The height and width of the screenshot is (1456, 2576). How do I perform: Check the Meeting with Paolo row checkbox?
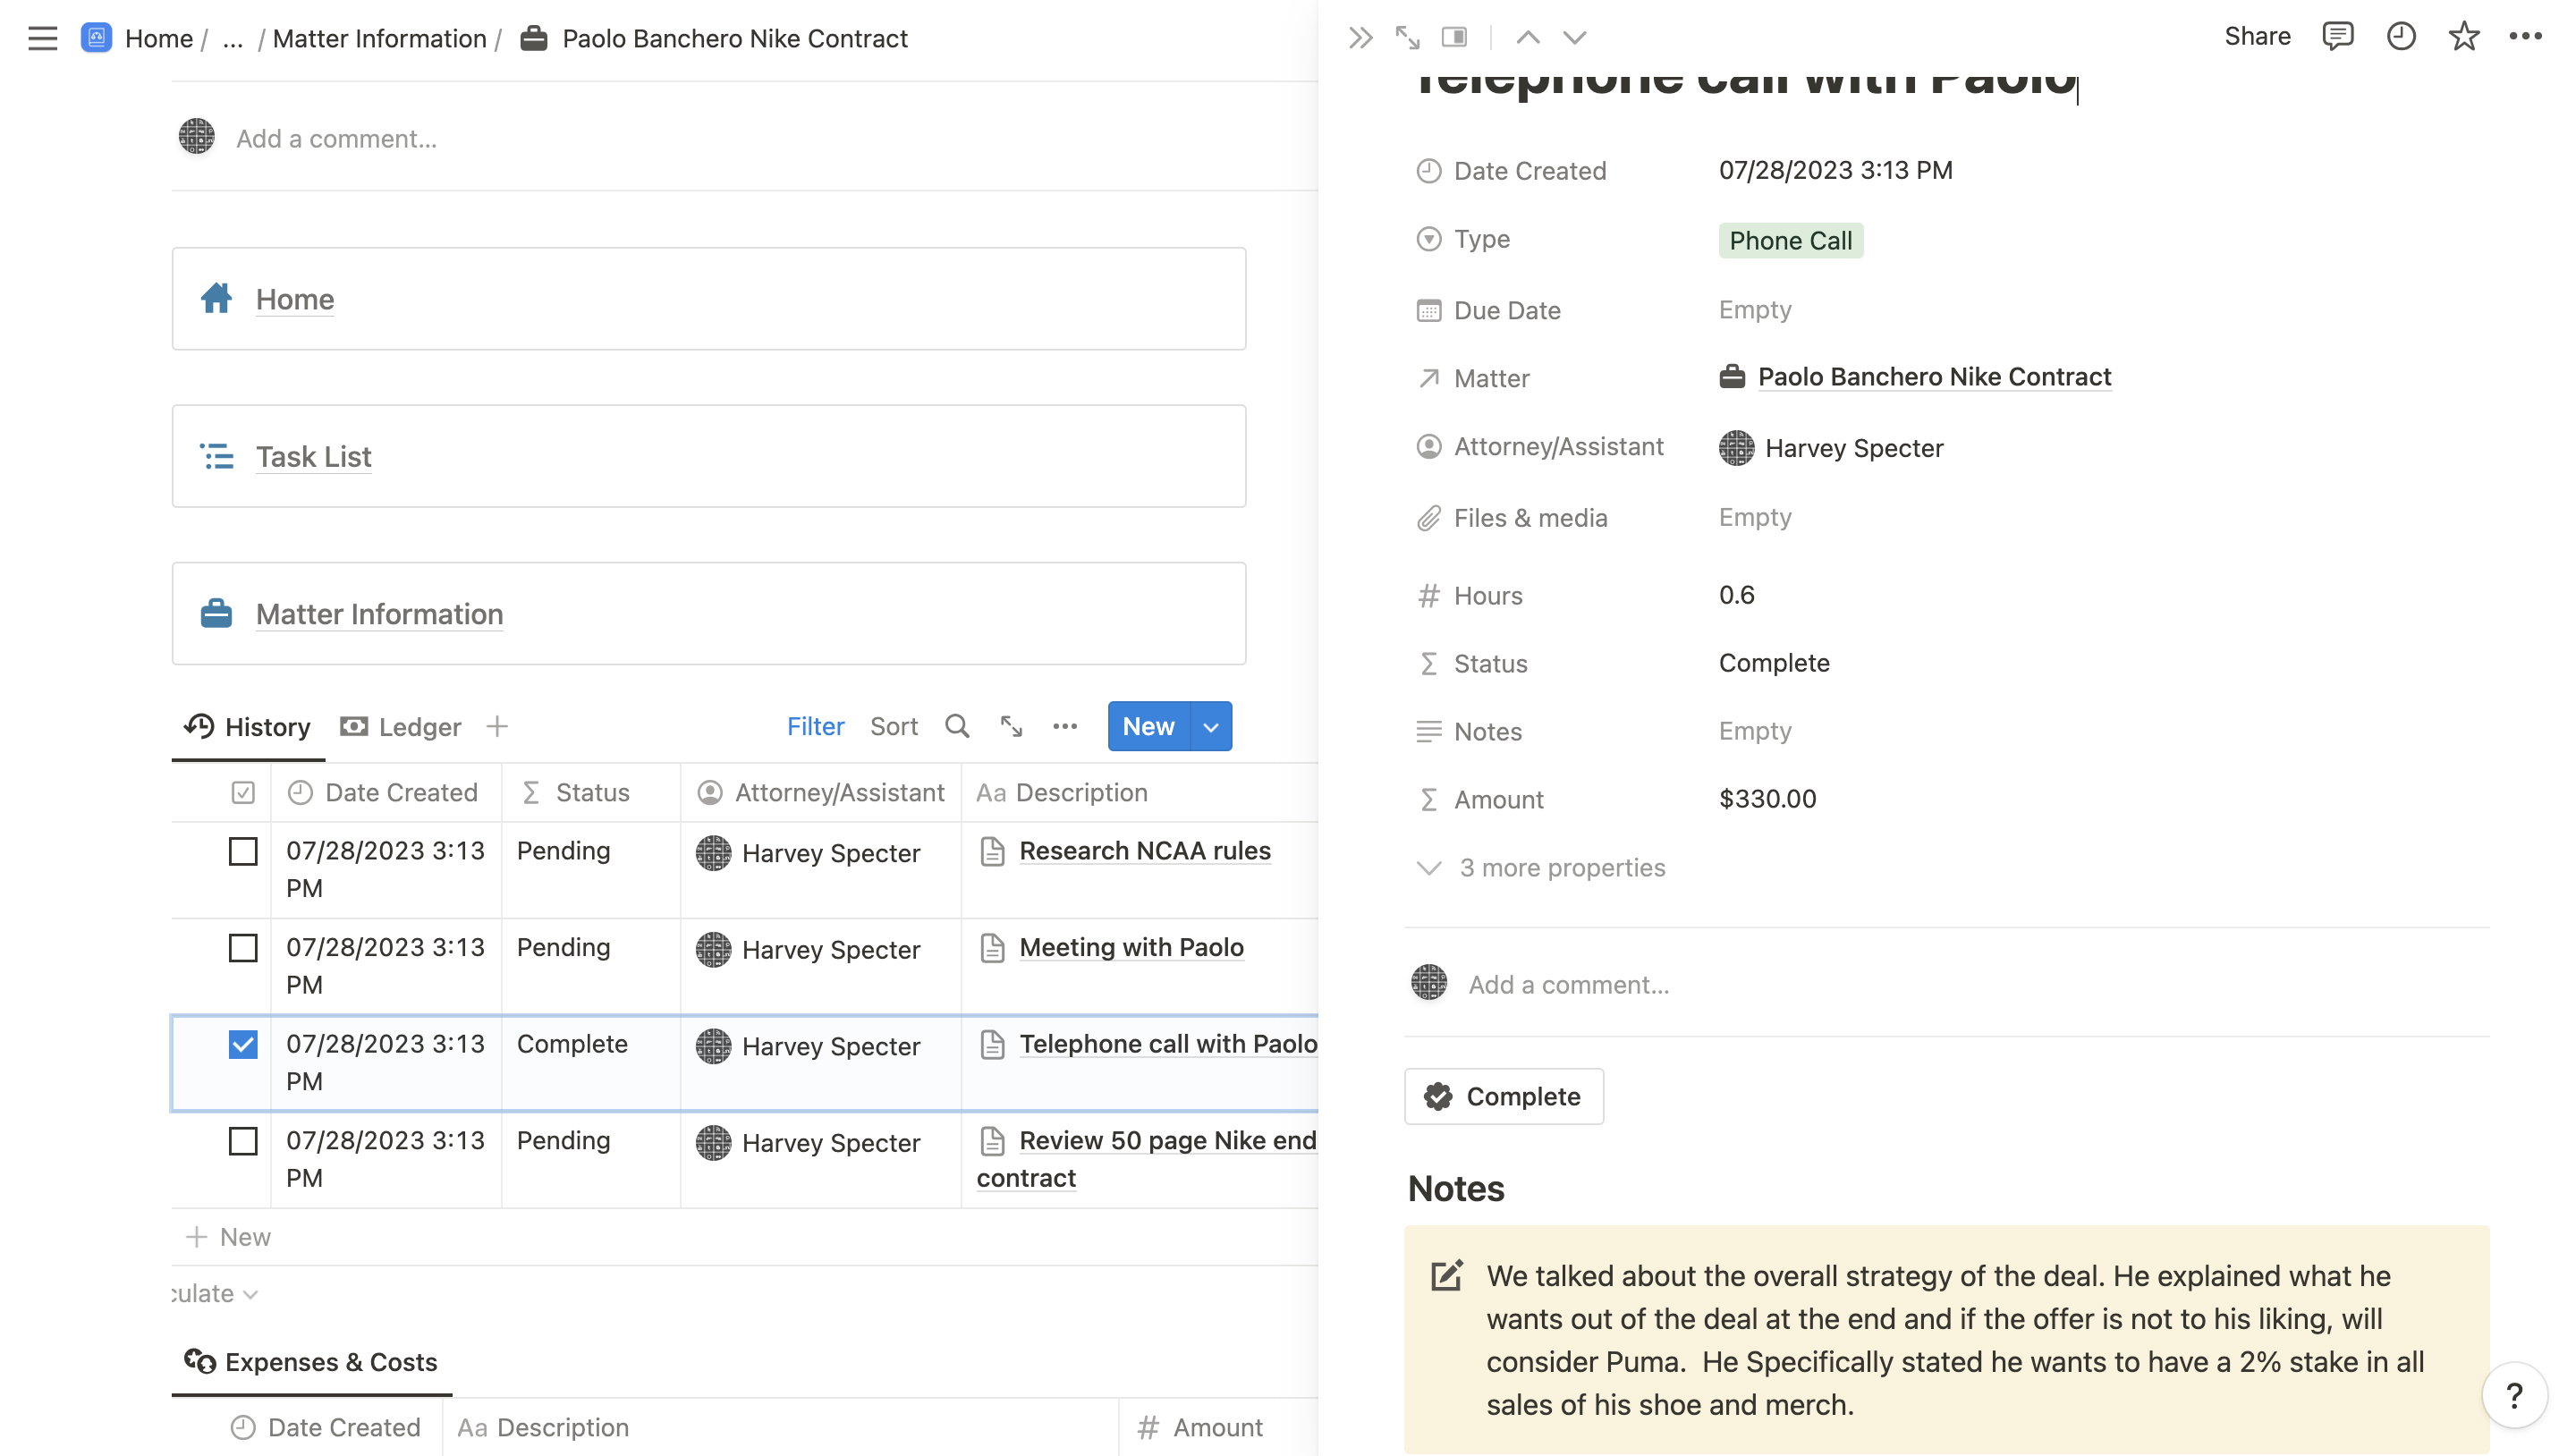click(x=243, y=947)
